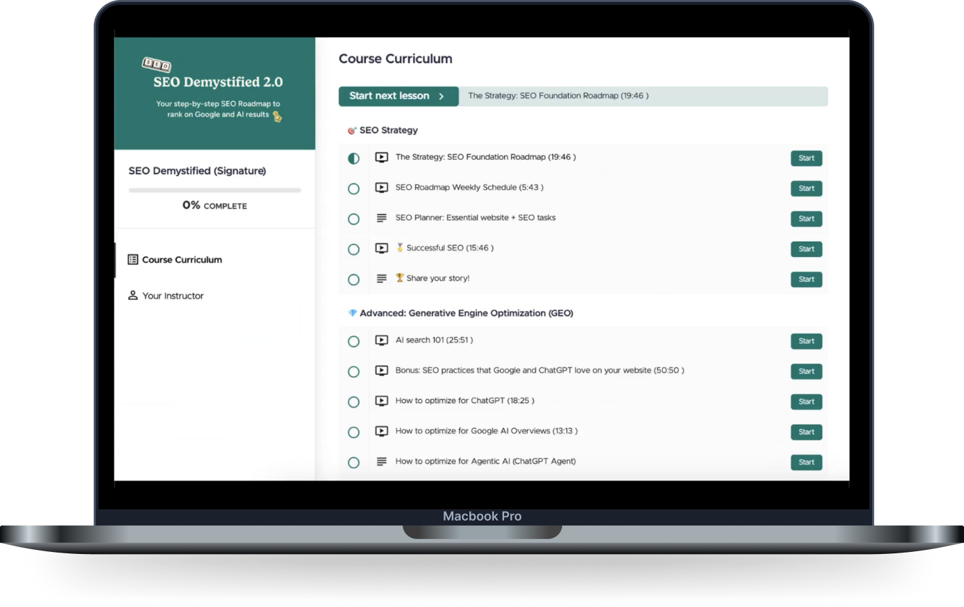Open the Your Instructor sidebar menu item
The image size is (964, 607).
pos(215,296)
